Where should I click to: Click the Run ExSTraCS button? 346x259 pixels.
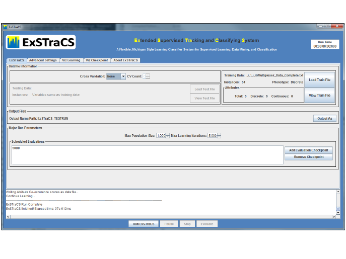pyautogui.click(x=144, y=224)
